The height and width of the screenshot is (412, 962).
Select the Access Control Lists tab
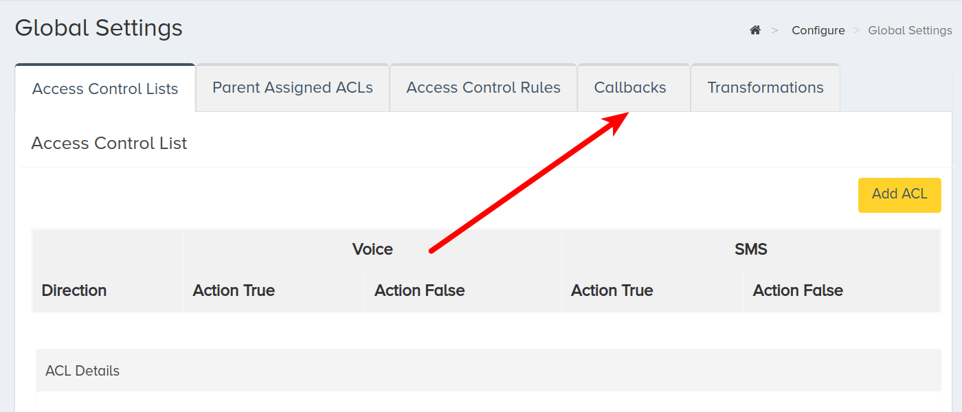point(105,89)
